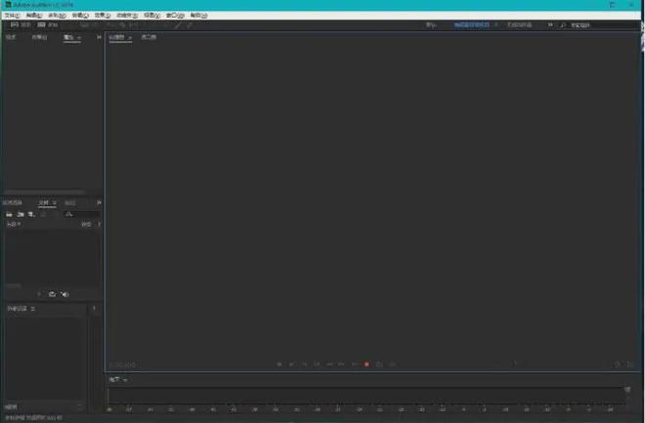The image size is (645, 423).
Task: Sort files by Name column header
Action: click(x=13, y=225)
